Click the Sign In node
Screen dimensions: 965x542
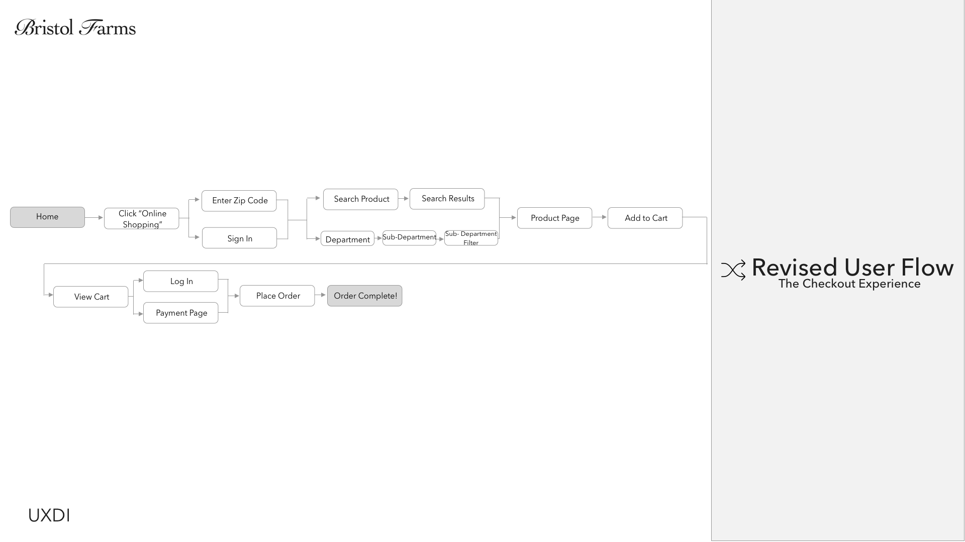(x=239, y=238)
